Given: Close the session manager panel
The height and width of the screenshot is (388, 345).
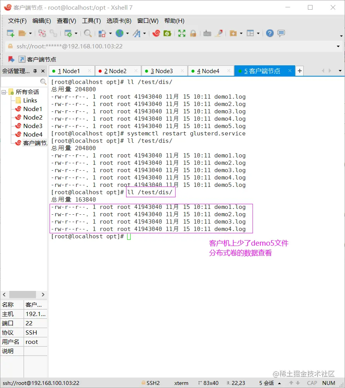Looking at the screenshot, I should tap(43, 71).
